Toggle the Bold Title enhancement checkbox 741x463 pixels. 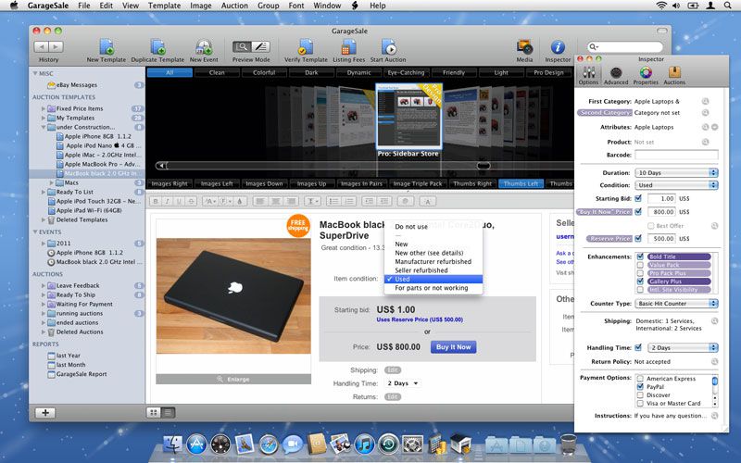[x=639, y=257]
